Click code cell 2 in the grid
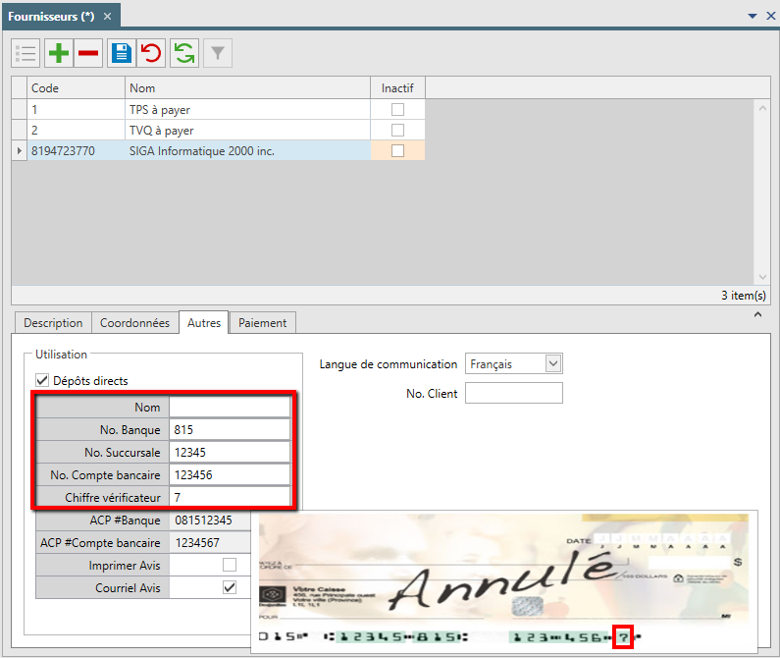 76,130
